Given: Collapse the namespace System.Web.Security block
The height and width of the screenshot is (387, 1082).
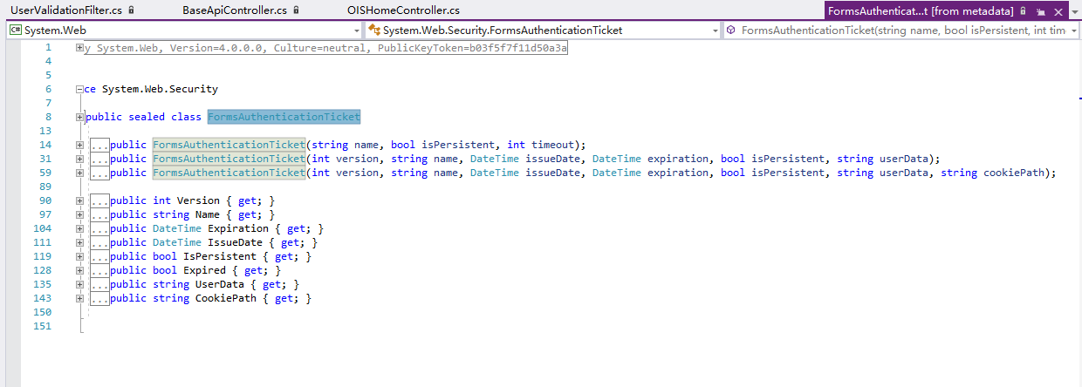Looking at the screenshot, I should tap(80, 89).
